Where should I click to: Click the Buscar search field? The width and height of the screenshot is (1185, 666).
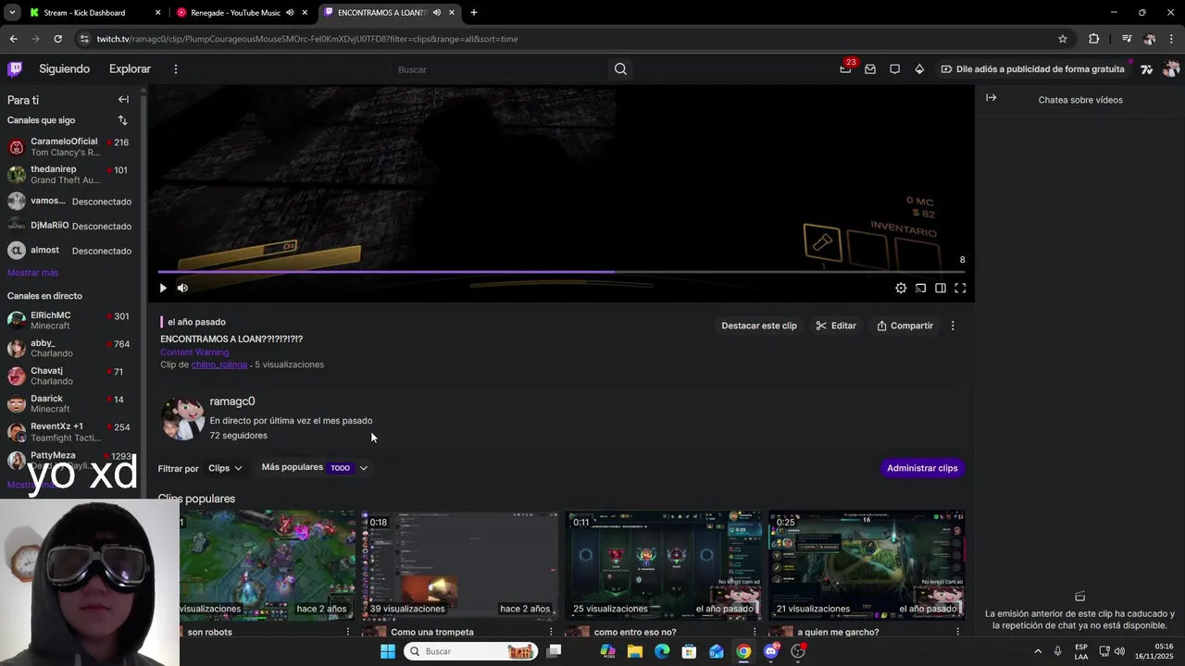500,69
